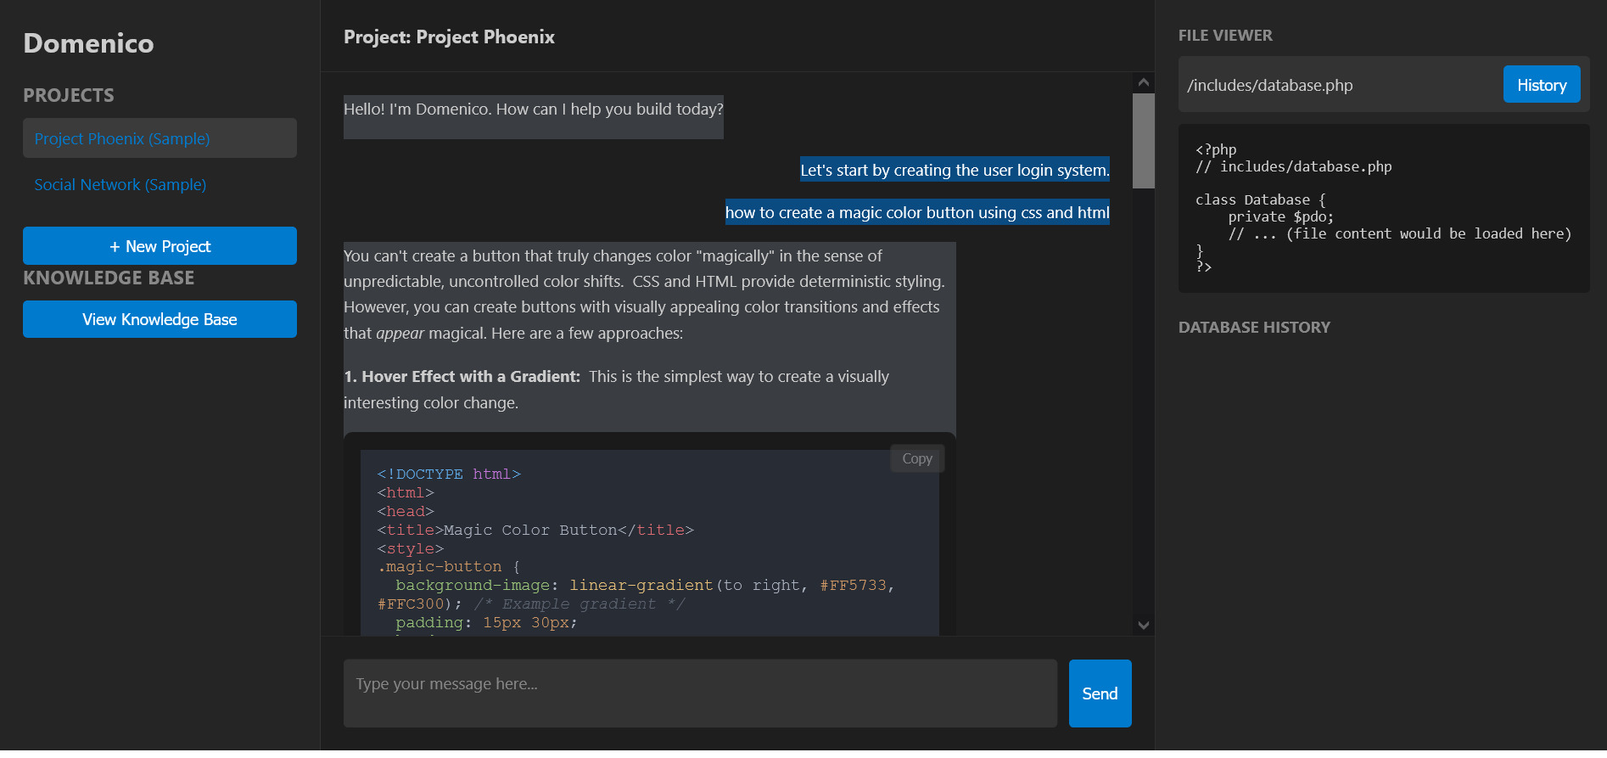Screen dimensions: 1607x758
Task: Click the Database History section heading
Action: click(1254, 328)
